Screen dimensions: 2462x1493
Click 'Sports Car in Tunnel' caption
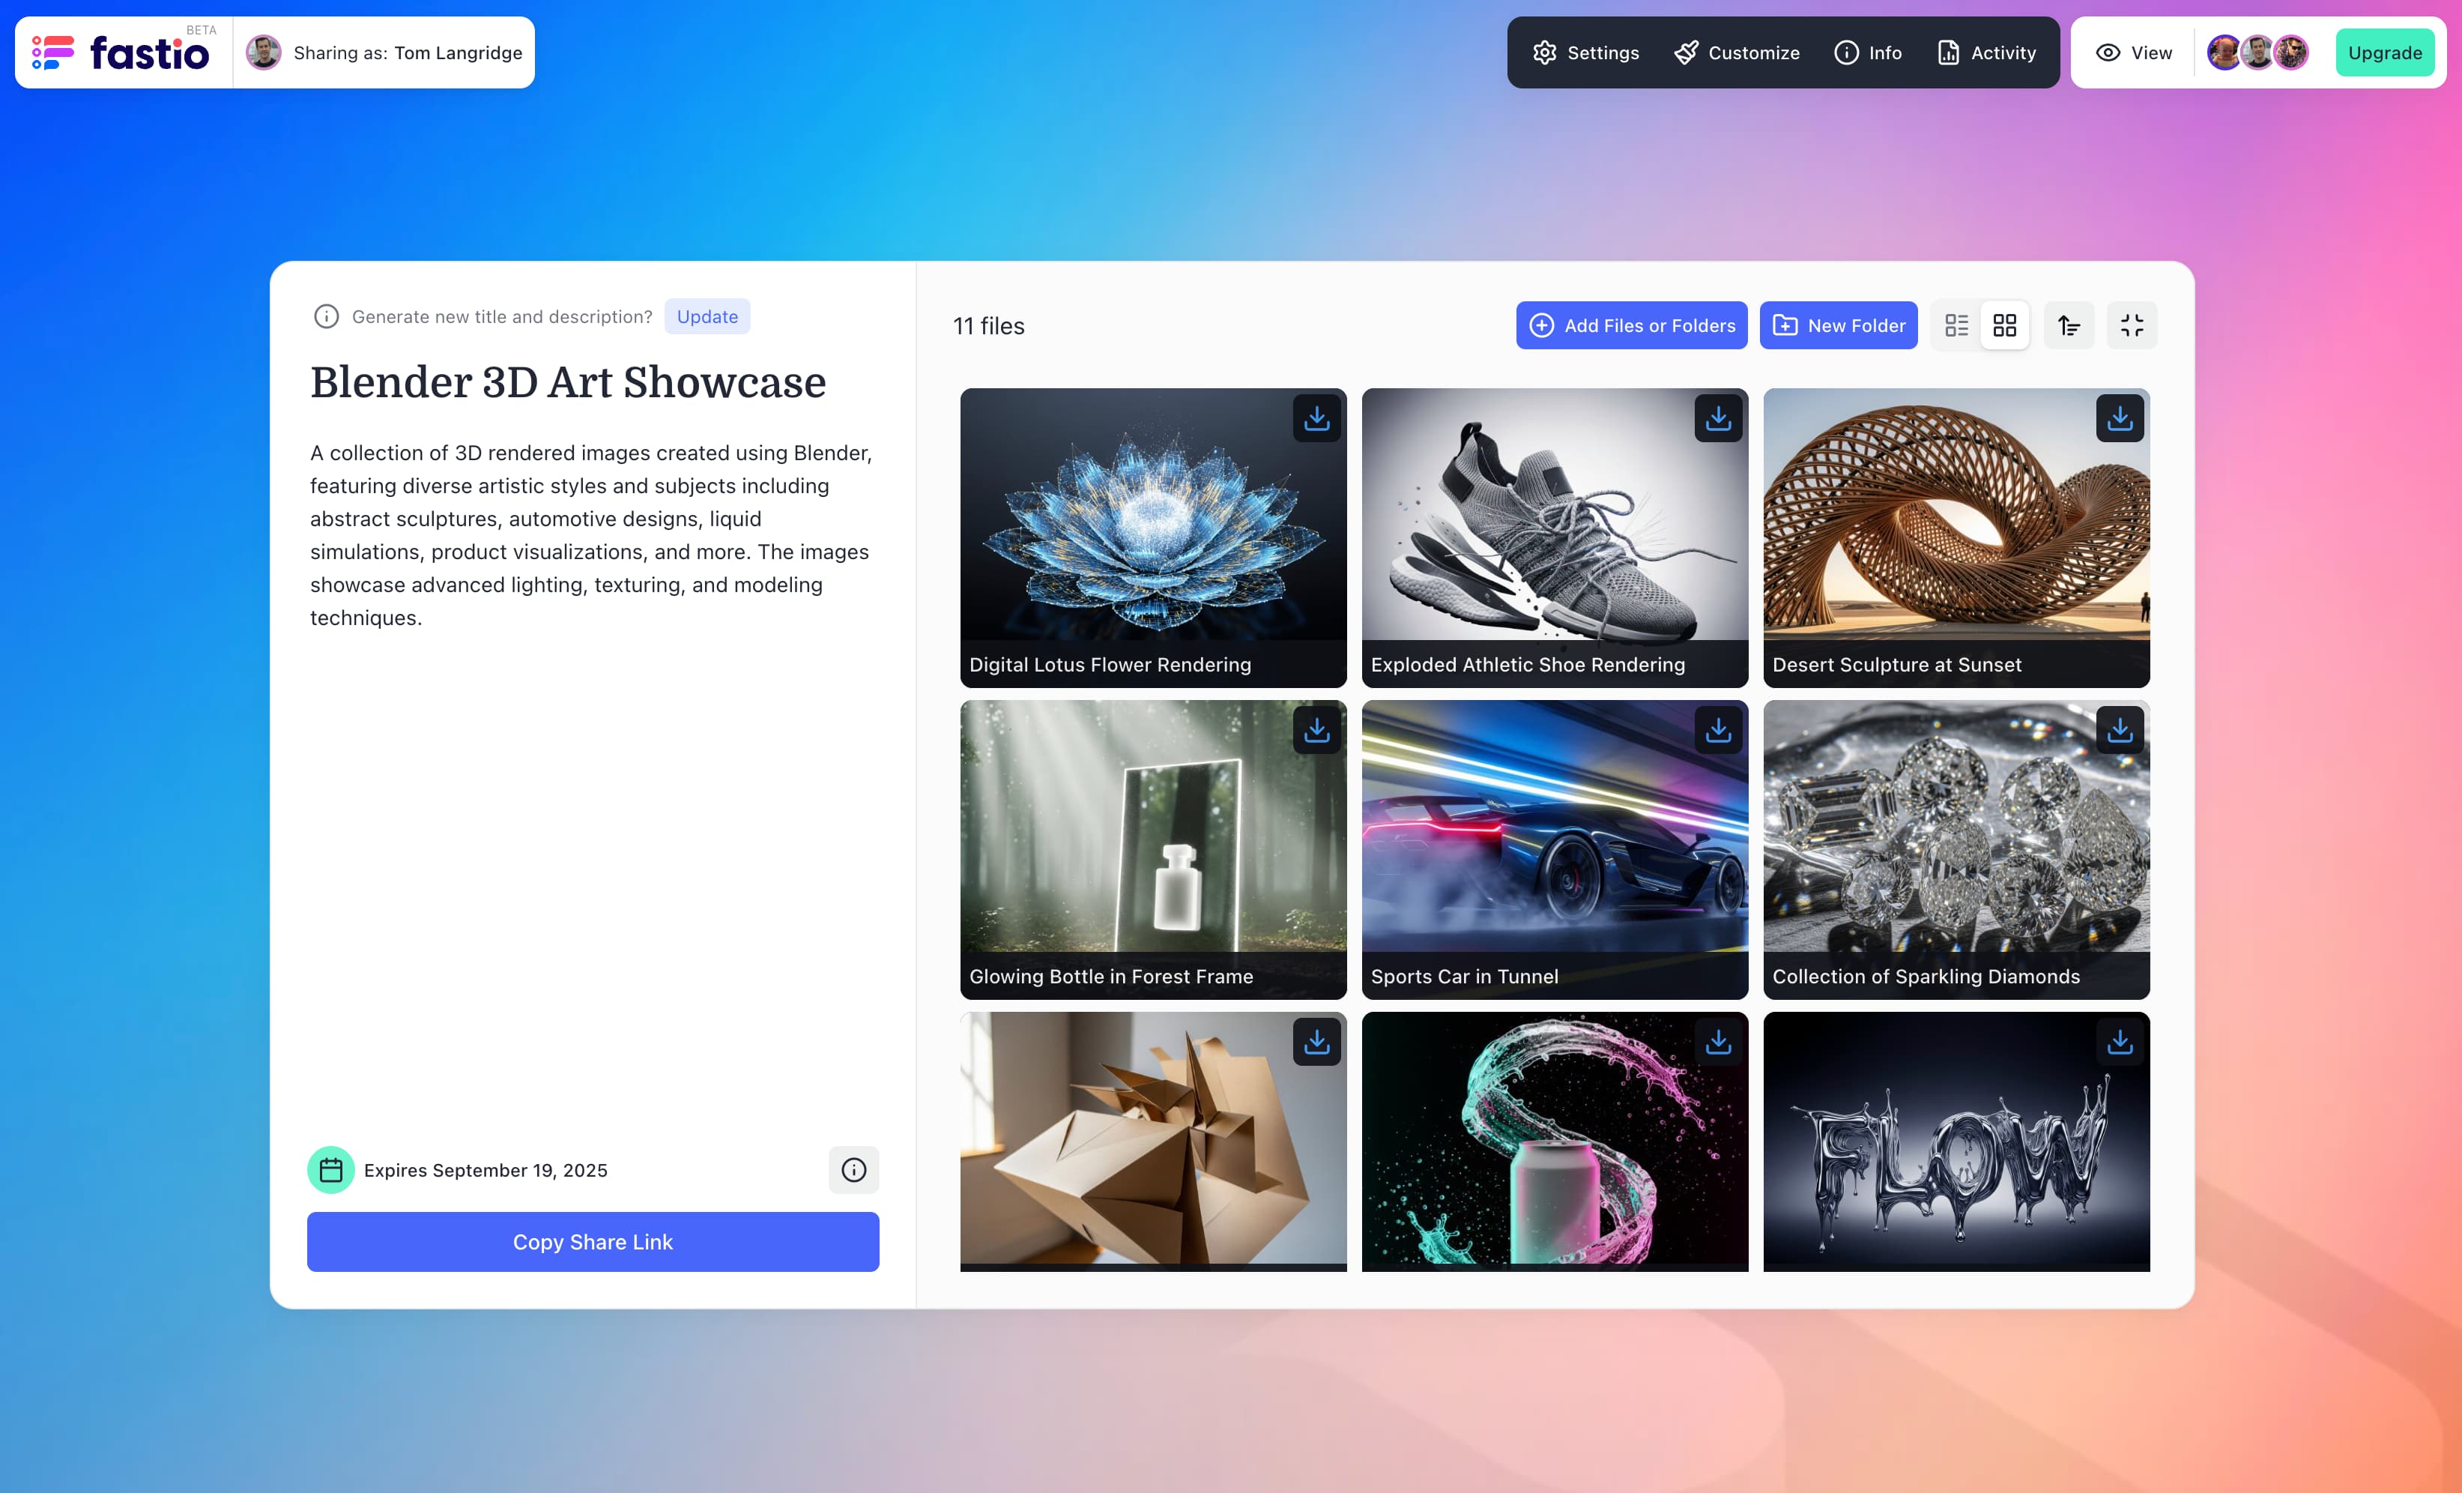click(1465, 977)
